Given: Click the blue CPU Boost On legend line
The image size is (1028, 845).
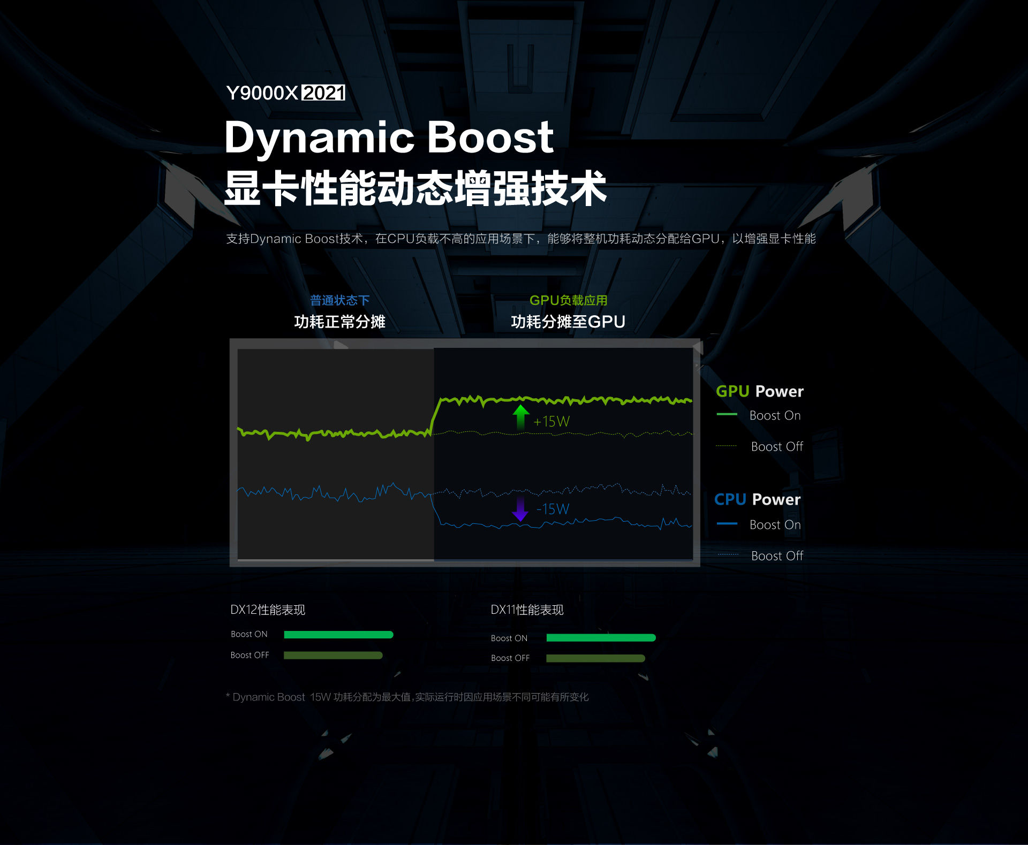Looking at the screenshot, I should [727, 524].
